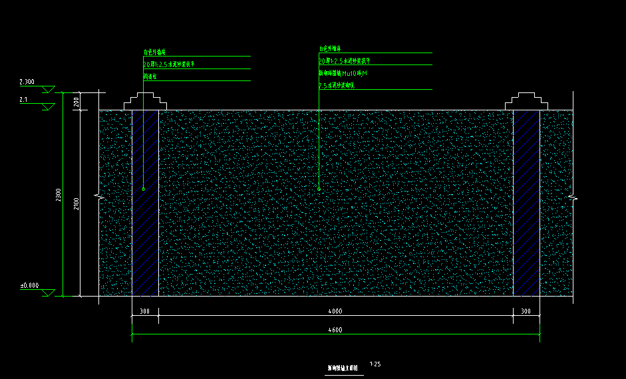Select the leader endpoint circle of the Mu10 callout
This screenshot has height=379, width=626.
click(319, 189)
